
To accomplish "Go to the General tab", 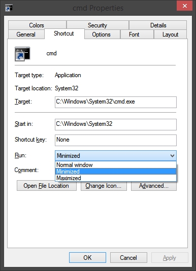I will (26, 35).
